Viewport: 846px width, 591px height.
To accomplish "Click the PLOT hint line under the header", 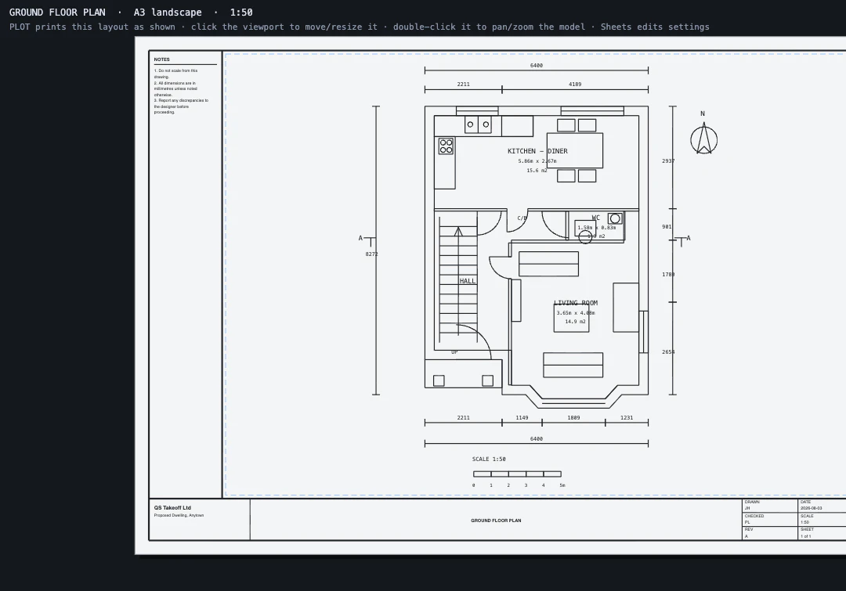I will pos(360,27).
